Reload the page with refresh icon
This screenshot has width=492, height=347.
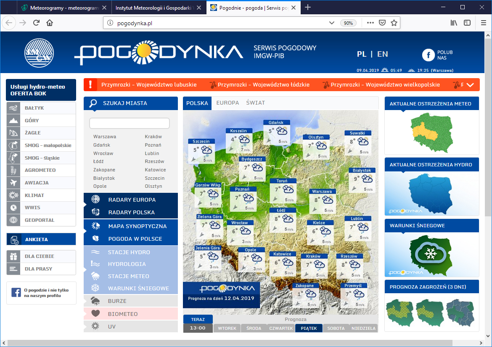[x=37, y=23]
